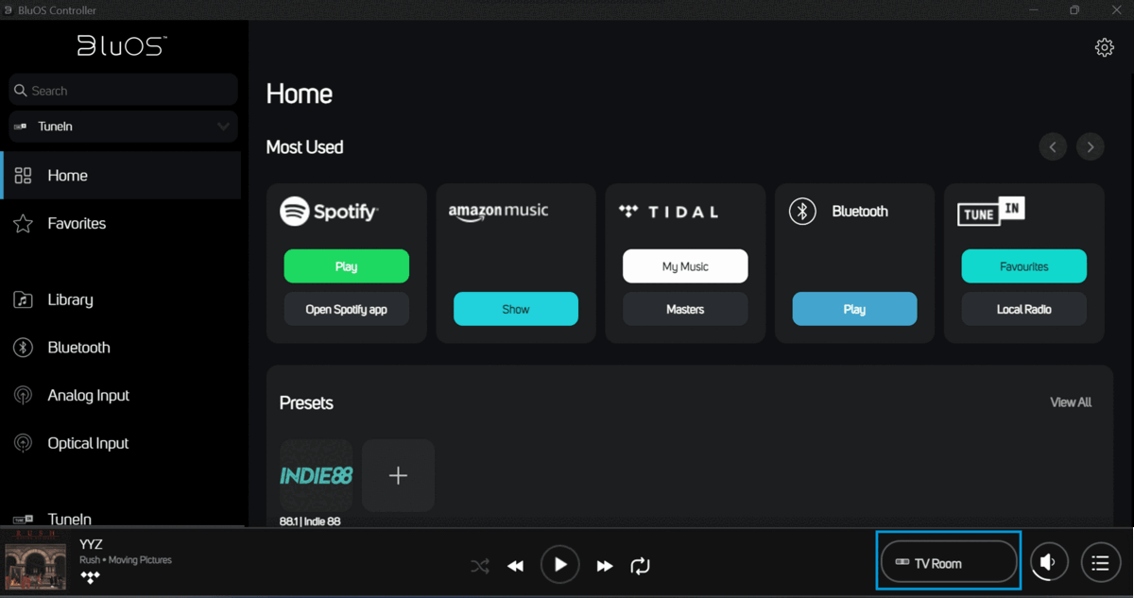Start playback with the play button
This screenshot has height=598, width=1134.
(559, 565)
